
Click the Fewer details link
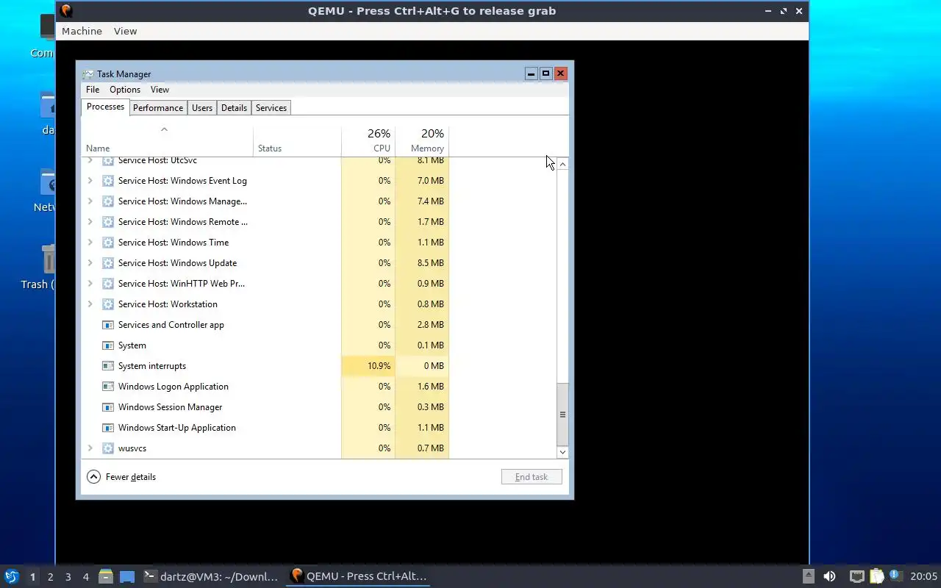click(131, 477)
